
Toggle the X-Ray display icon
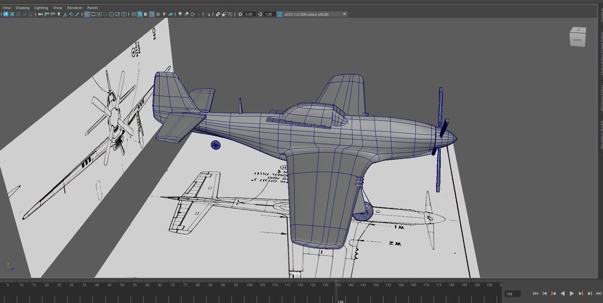pos(218,14)
